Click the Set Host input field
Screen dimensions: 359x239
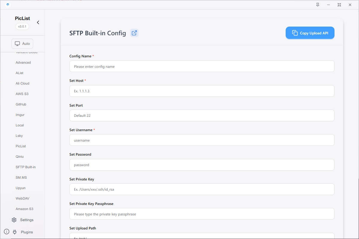pos(202,91)
